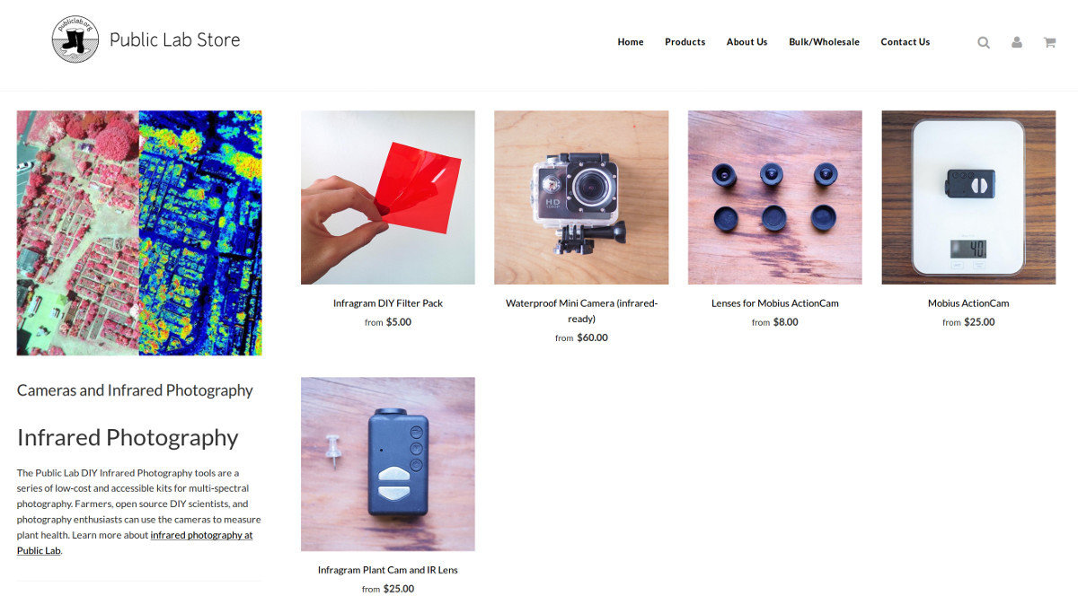Open the Contact Us page
Screen dimensions: 1078x596
(905, 42)
